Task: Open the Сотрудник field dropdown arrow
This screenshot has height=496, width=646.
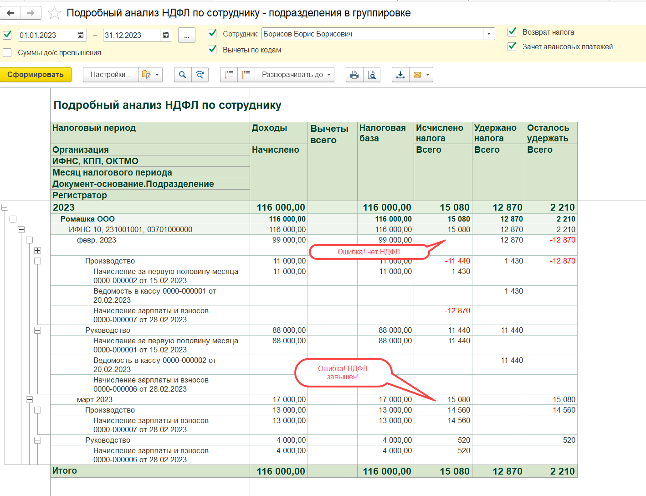Action: click(489, 34)
